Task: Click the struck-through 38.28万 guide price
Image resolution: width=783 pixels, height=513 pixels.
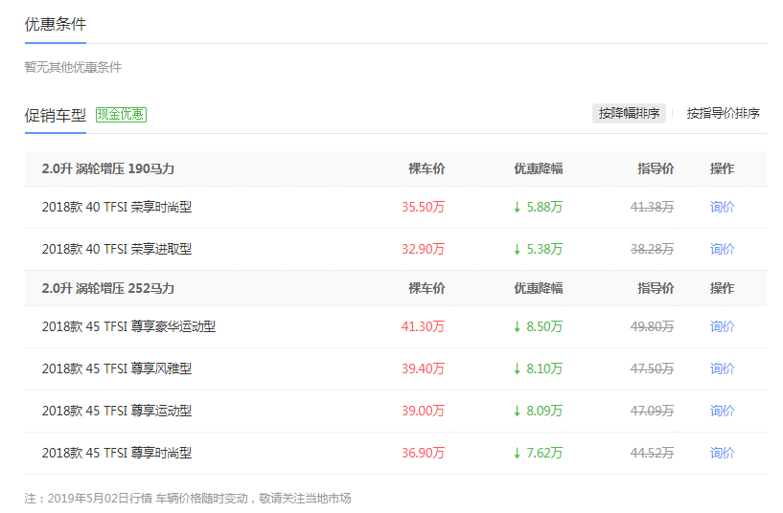Action: (652, 249)
